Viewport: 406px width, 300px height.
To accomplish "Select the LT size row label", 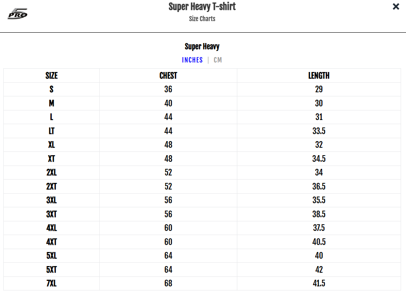I will (x=52, y=131).
